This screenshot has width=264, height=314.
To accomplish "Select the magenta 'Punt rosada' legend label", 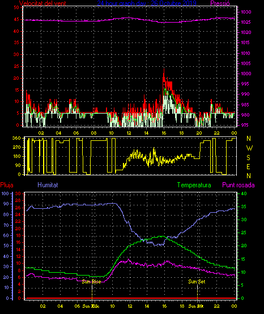I will 239,185.
